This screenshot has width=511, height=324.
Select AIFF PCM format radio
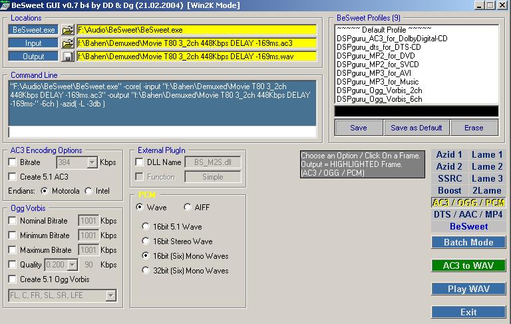click(x=188, y=208)
